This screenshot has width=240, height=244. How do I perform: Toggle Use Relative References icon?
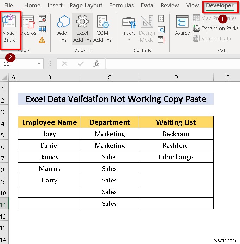42,29
